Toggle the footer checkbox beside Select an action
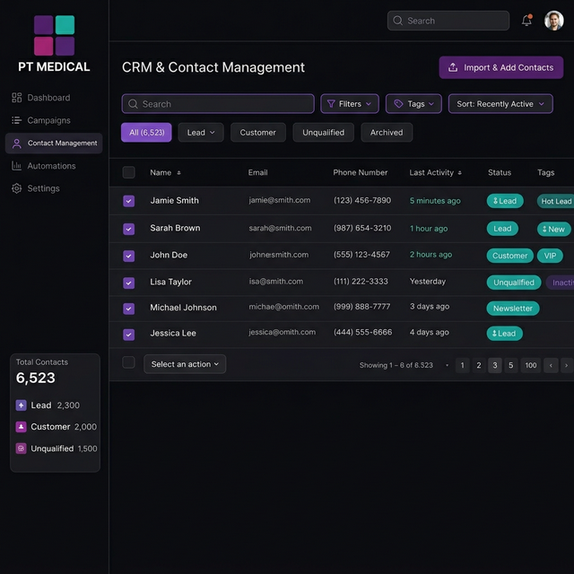The width and height of the screenshot is (574, 574). pyautogui.click(x=128, y=362)
